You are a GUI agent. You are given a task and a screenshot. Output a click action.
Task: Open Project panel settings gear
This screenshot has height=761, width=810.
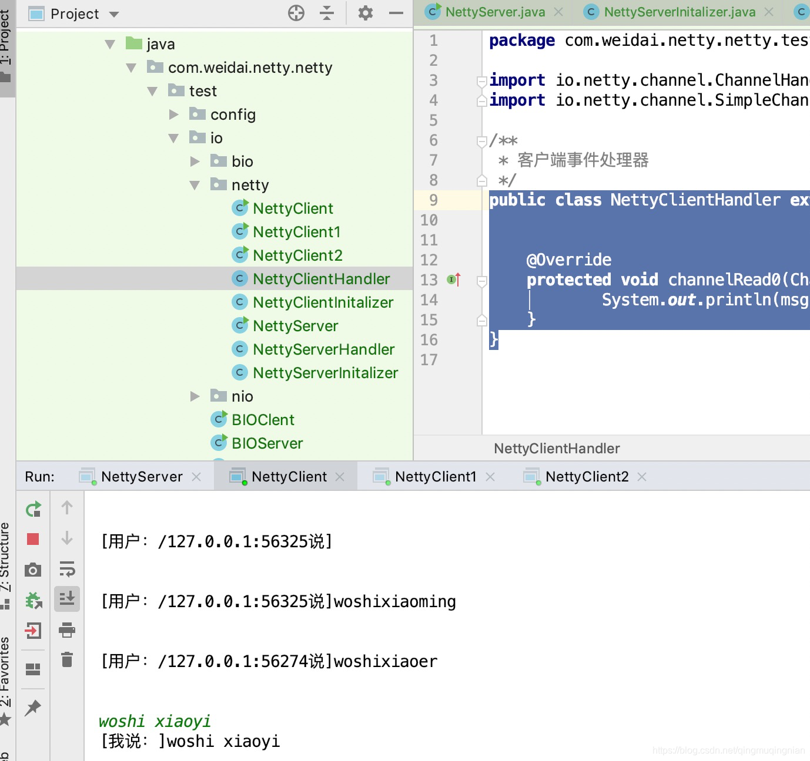[366, 13]
